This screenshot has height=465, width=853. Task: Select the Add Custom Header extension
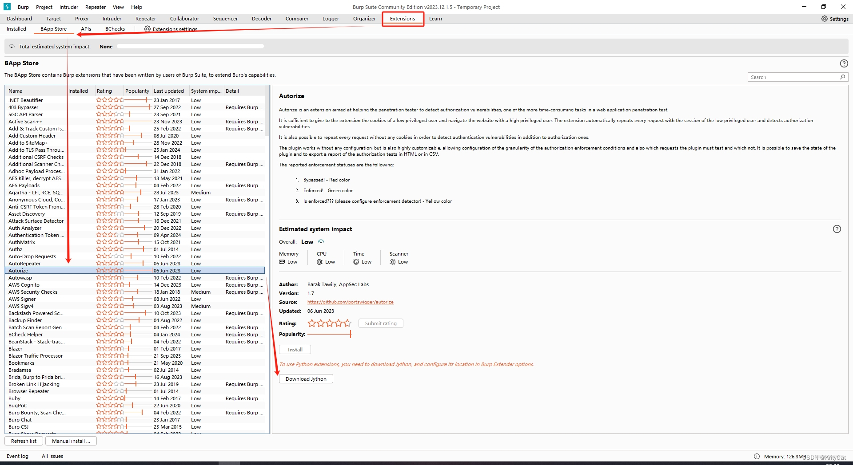tap(135, 136)
